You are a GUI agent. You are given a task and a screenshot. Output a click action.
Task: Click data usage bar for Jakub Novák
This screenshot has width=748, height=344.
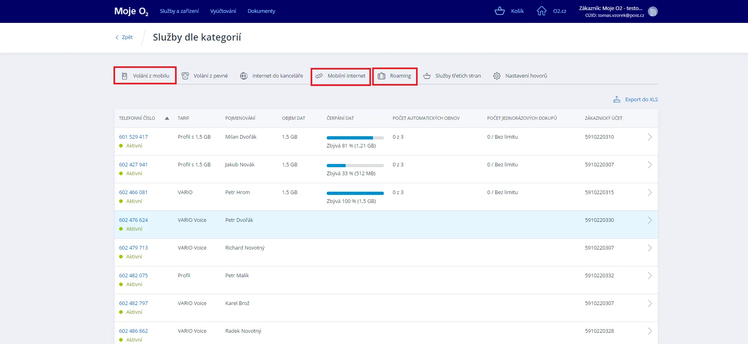tap(355, 166)
